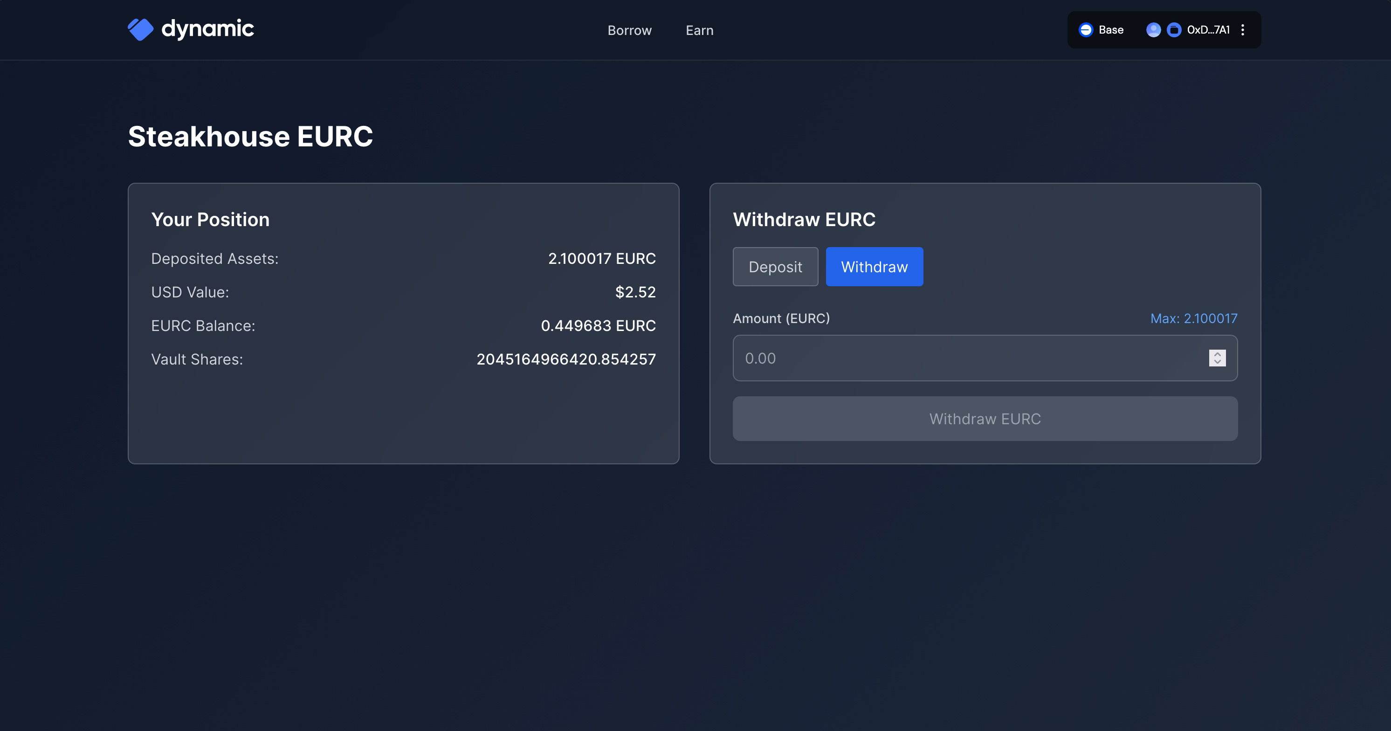1391x731 pixels.
Task: Click the Withdraw EURC panel heading
Action: pos(804,220)
